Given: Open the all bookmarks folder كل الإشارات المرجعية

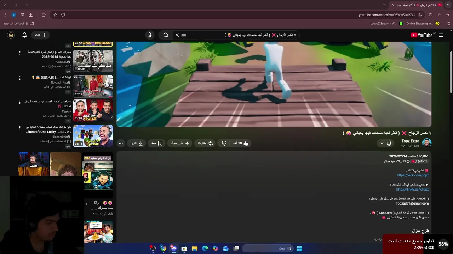Looking at the screenshot, I should pos(19,24).
